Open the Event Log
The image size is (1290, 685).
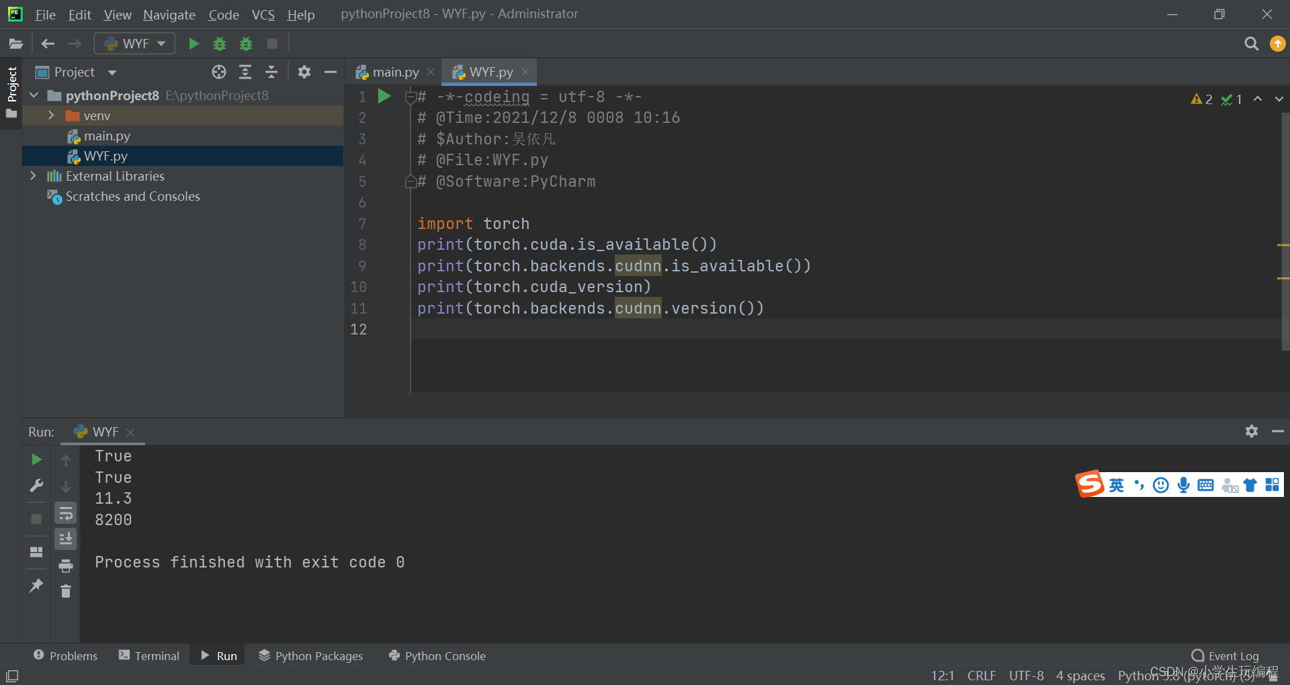tap(1225, 655)
